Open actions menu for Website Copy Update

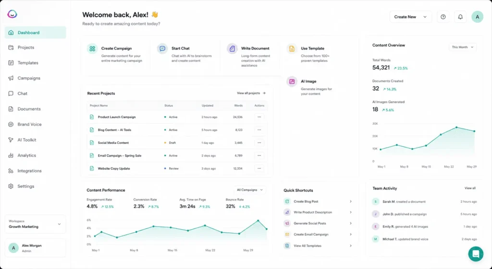(x=259, y=168)
